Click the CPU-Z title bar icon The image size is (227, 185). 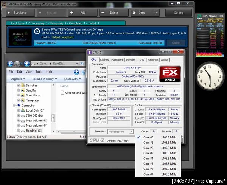coord(89,53)
